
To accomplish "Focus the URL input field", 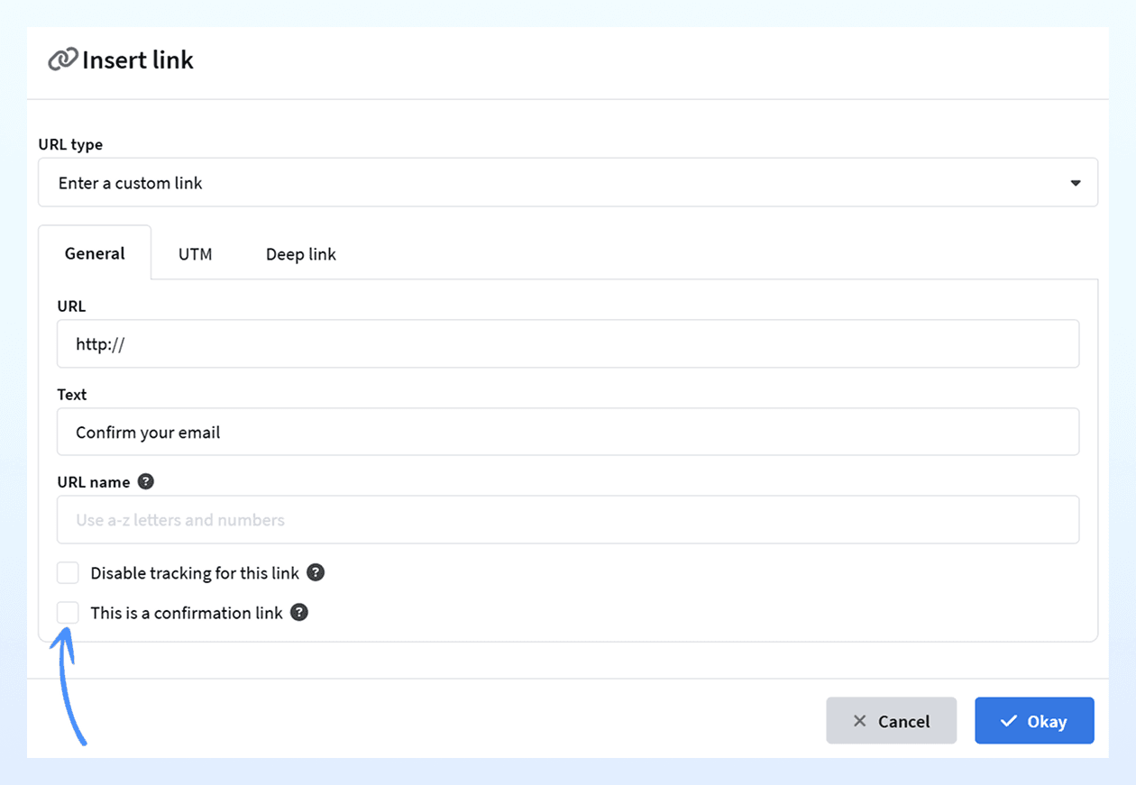I will click(568, 343).
